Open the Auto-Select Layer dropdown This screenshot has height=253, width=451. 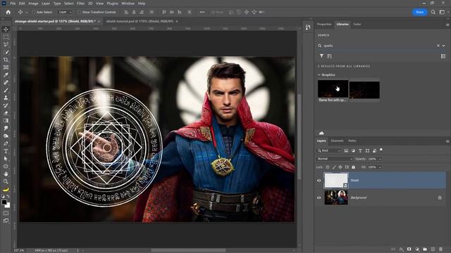[x=65, y=13]
